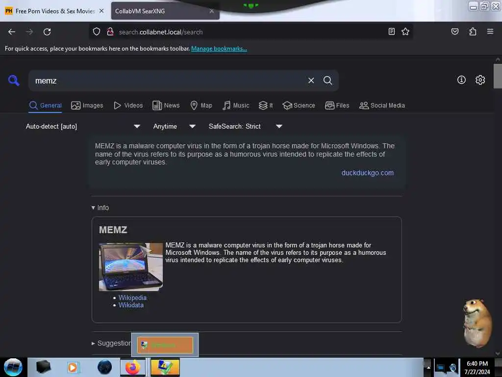Open the extensions puzzle icon
This screenshot has height=377, width=502.
[x=473, y=31]
